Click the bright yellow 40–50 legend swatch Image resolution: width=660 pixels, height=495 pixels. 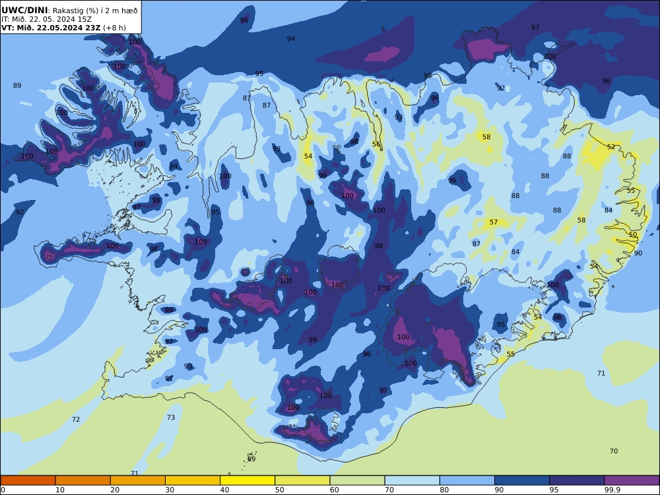[247, 480]
